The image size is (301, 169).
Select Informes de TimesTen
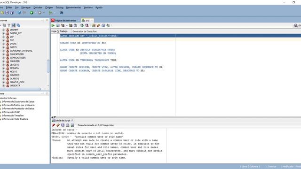click(13, 115)
